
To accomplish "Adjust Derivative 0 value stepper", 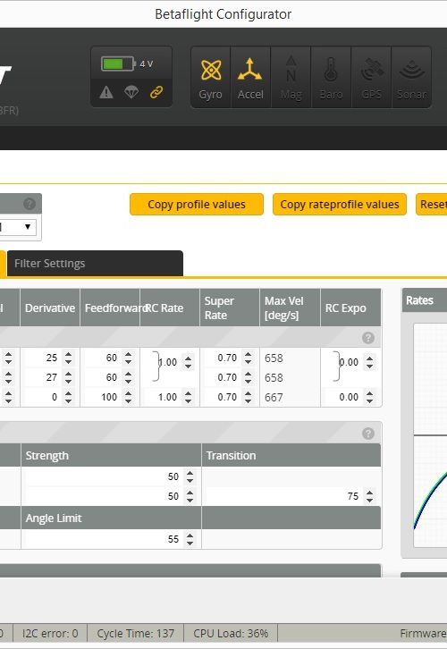I will (68, 397).
